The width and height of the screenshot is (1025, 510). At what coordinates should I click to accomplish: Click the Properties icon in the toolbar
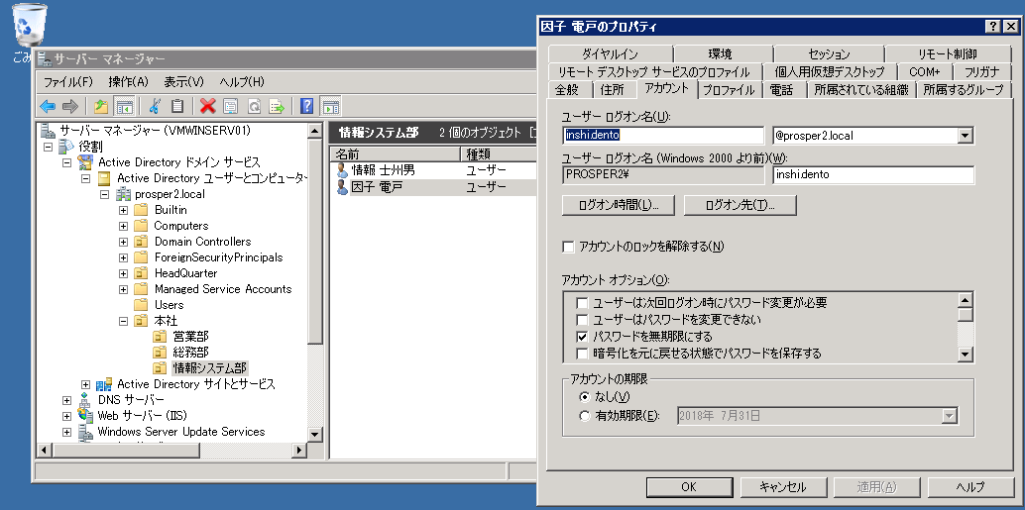(230, 106)
